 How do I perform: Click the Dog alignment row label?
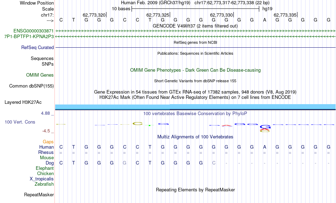point(50,163)
